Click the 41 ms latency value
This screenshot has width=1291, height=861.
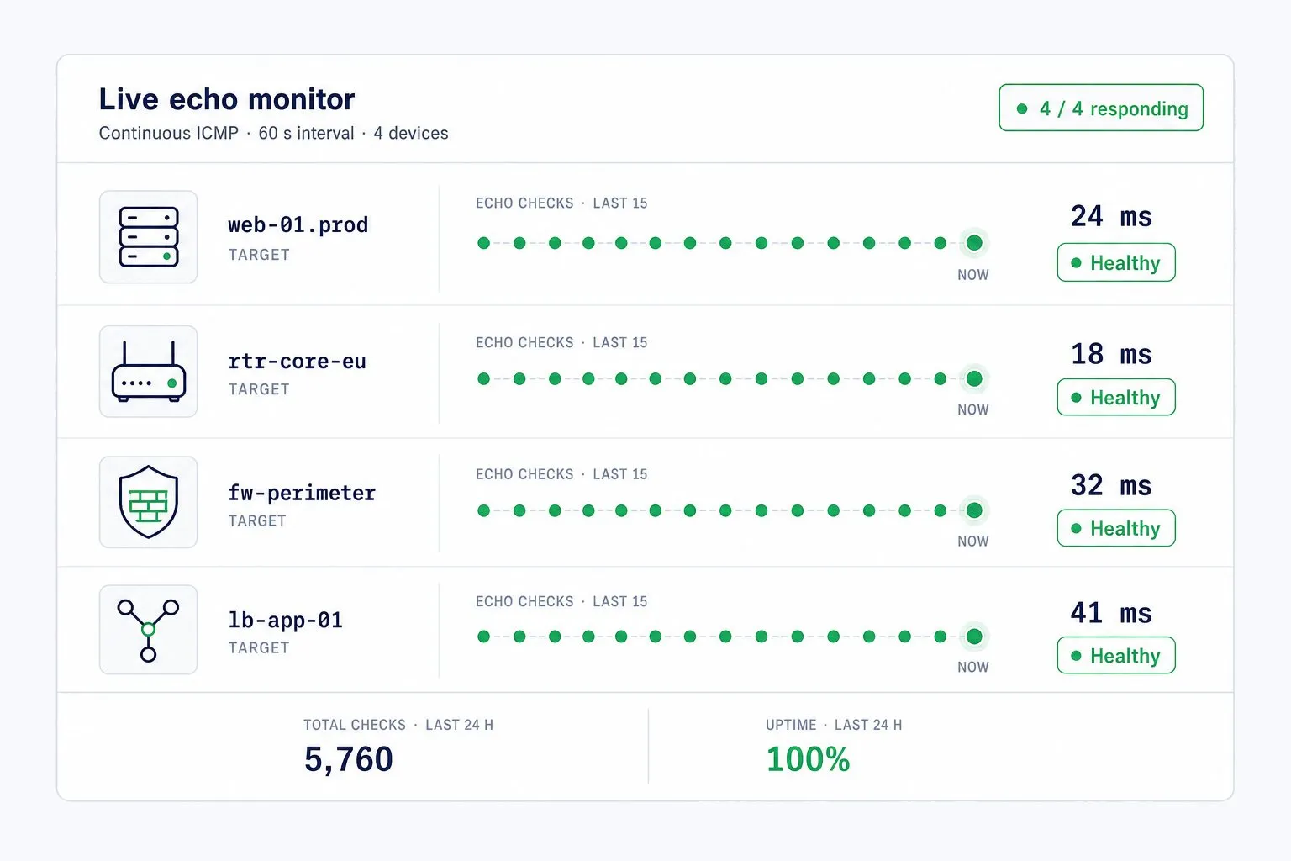point(1111,613)
